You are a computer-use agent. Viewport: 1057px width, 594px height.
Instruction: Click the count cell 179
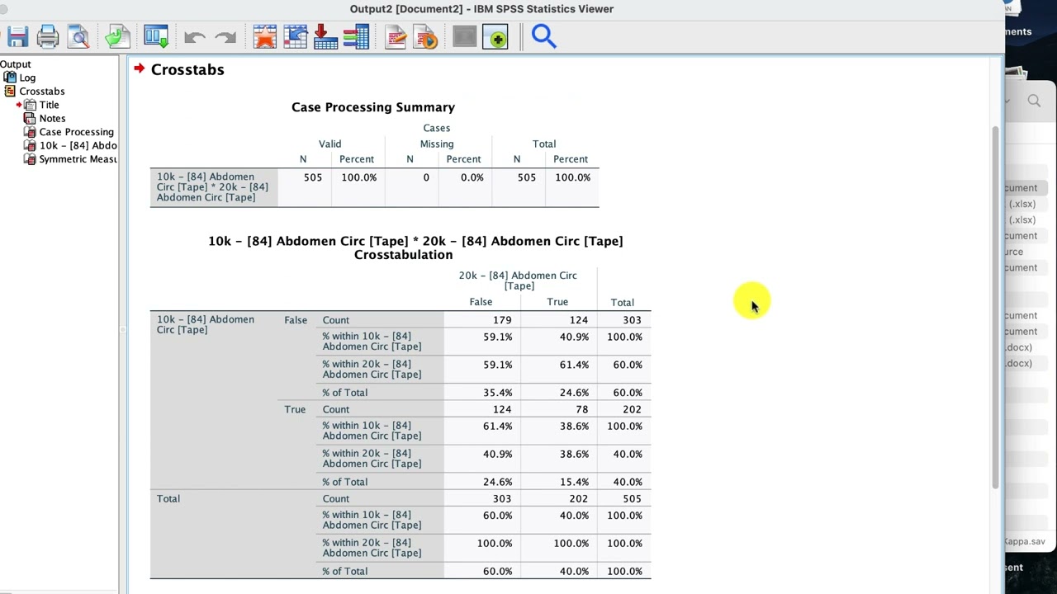(x=502, y=320)
